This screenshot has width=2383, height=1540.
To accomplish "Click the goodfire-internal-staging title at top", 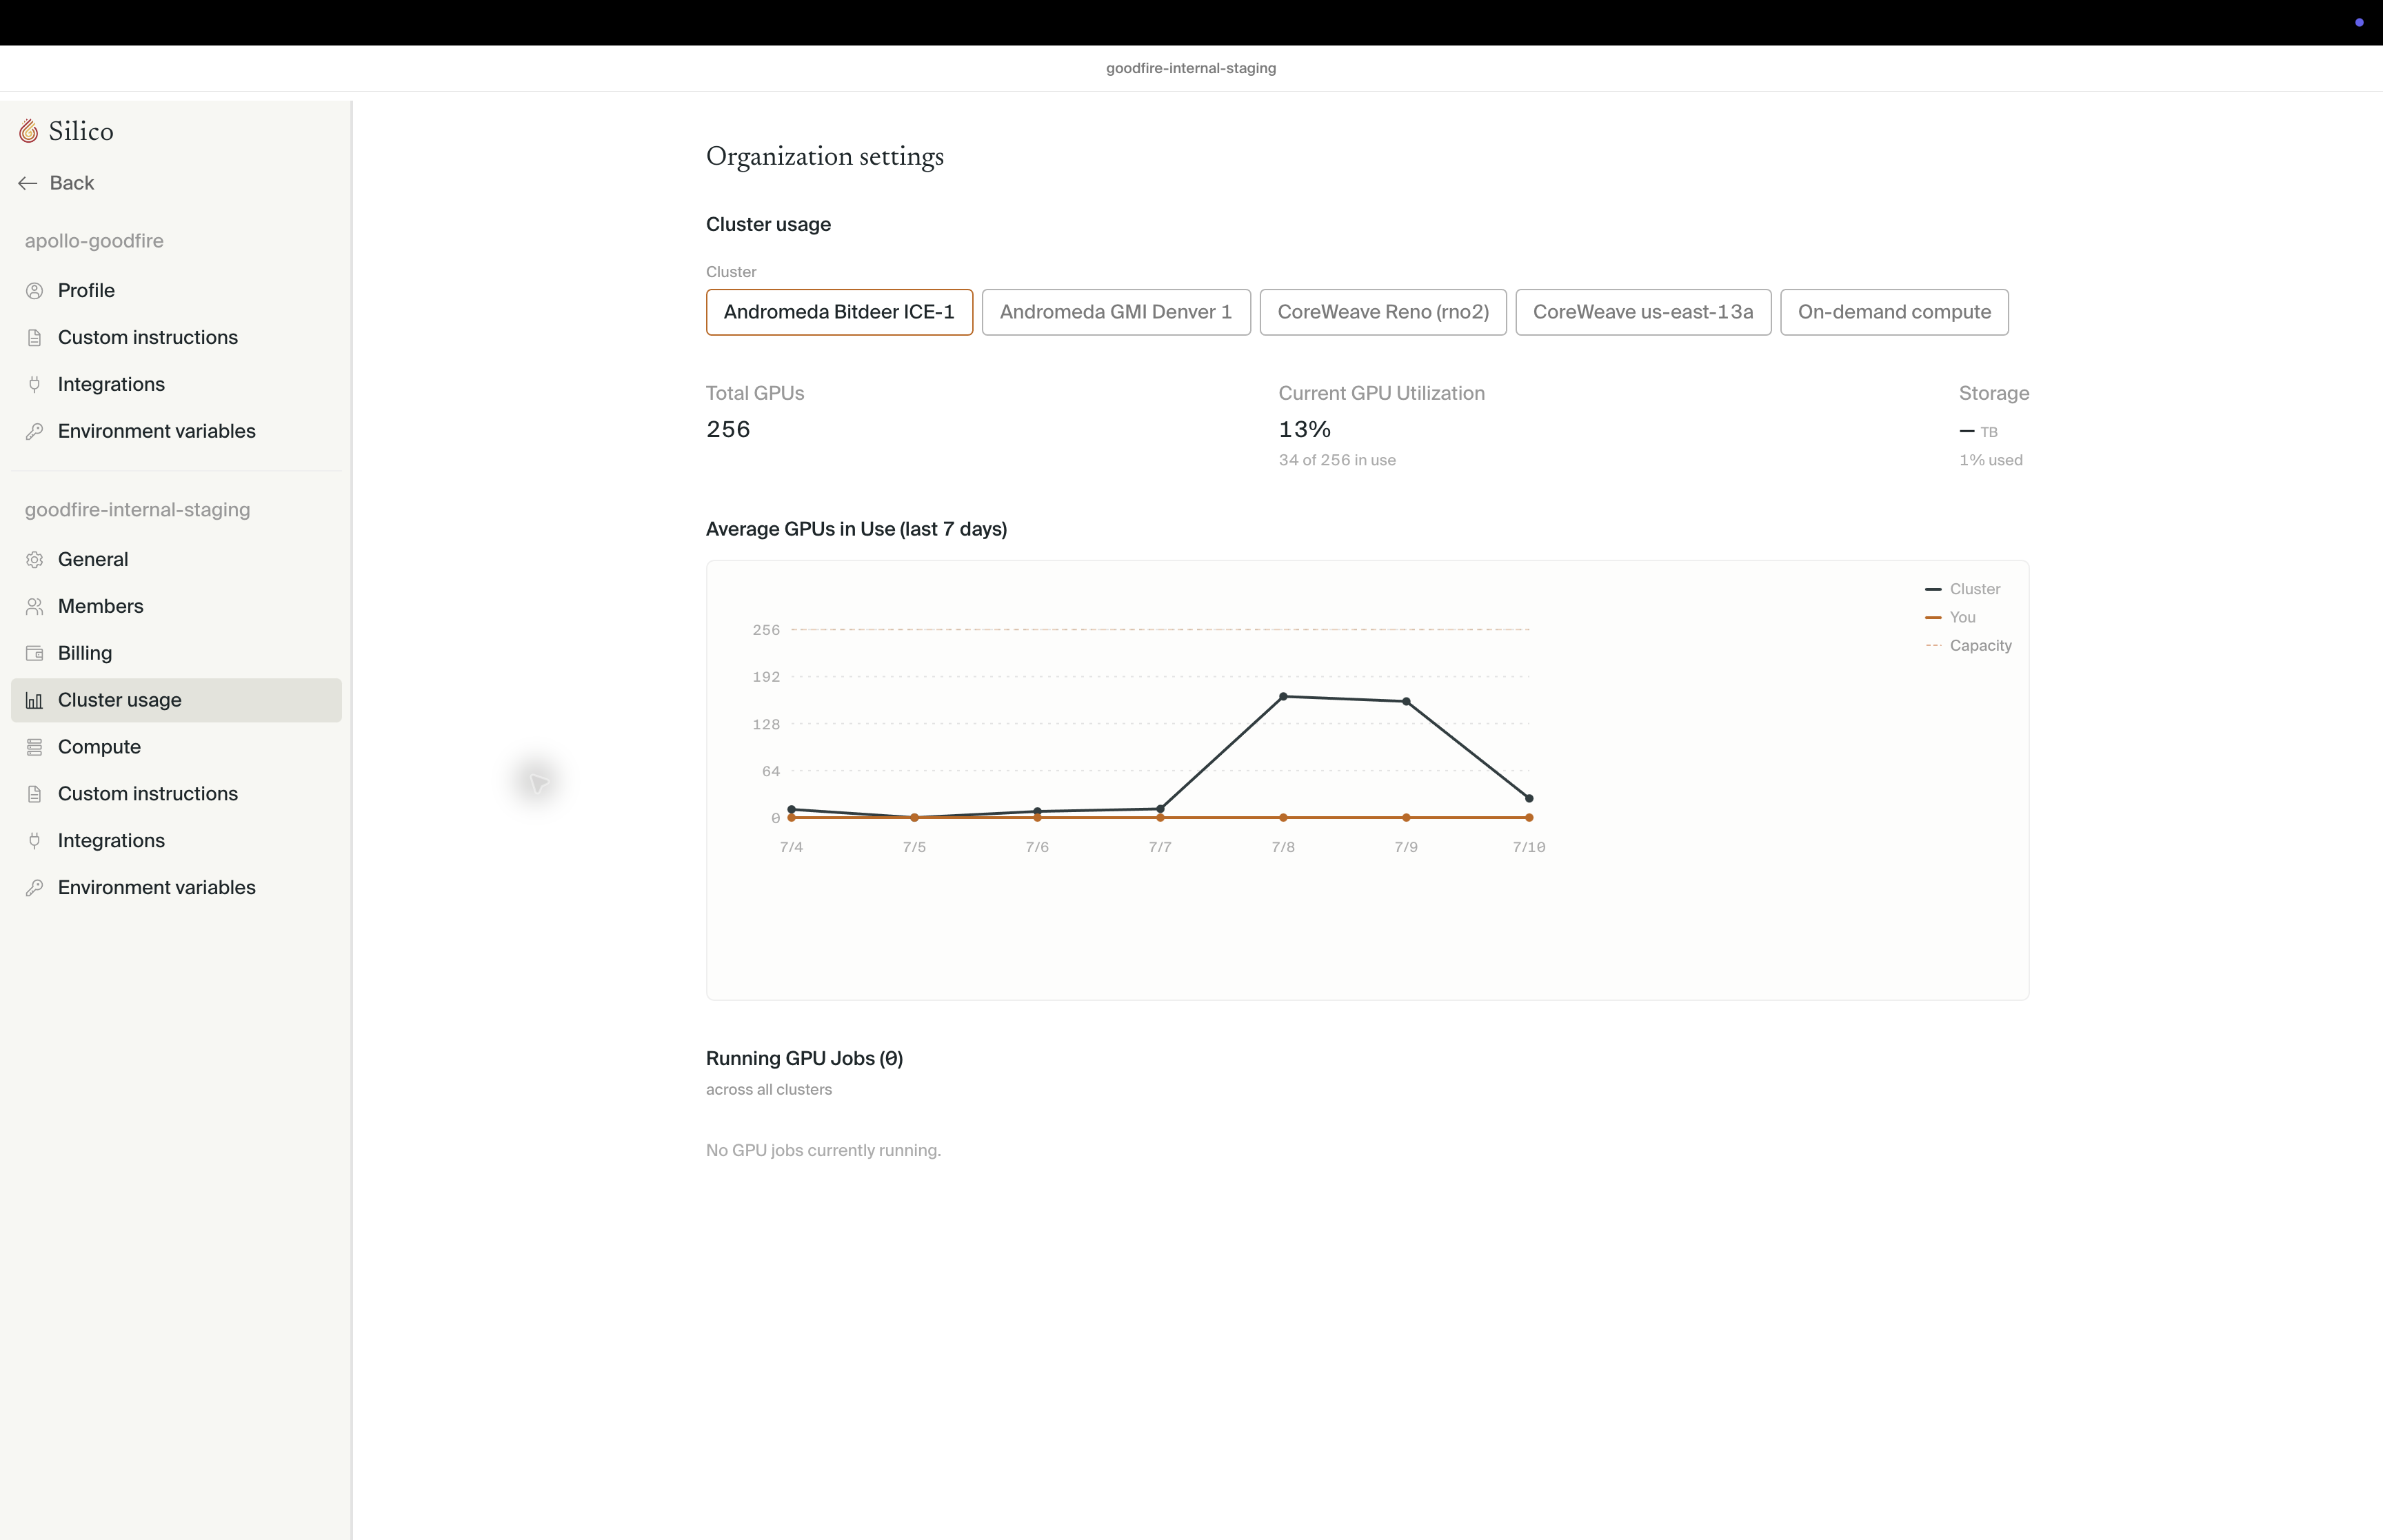I will (1191, 68).
